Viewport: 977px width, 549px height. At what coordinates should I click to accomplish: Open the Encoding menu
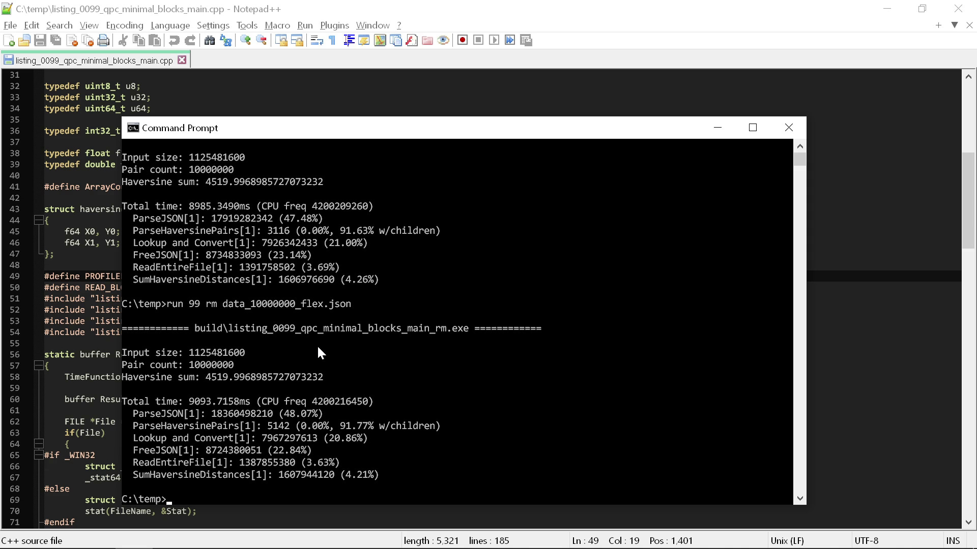(124, 25)
